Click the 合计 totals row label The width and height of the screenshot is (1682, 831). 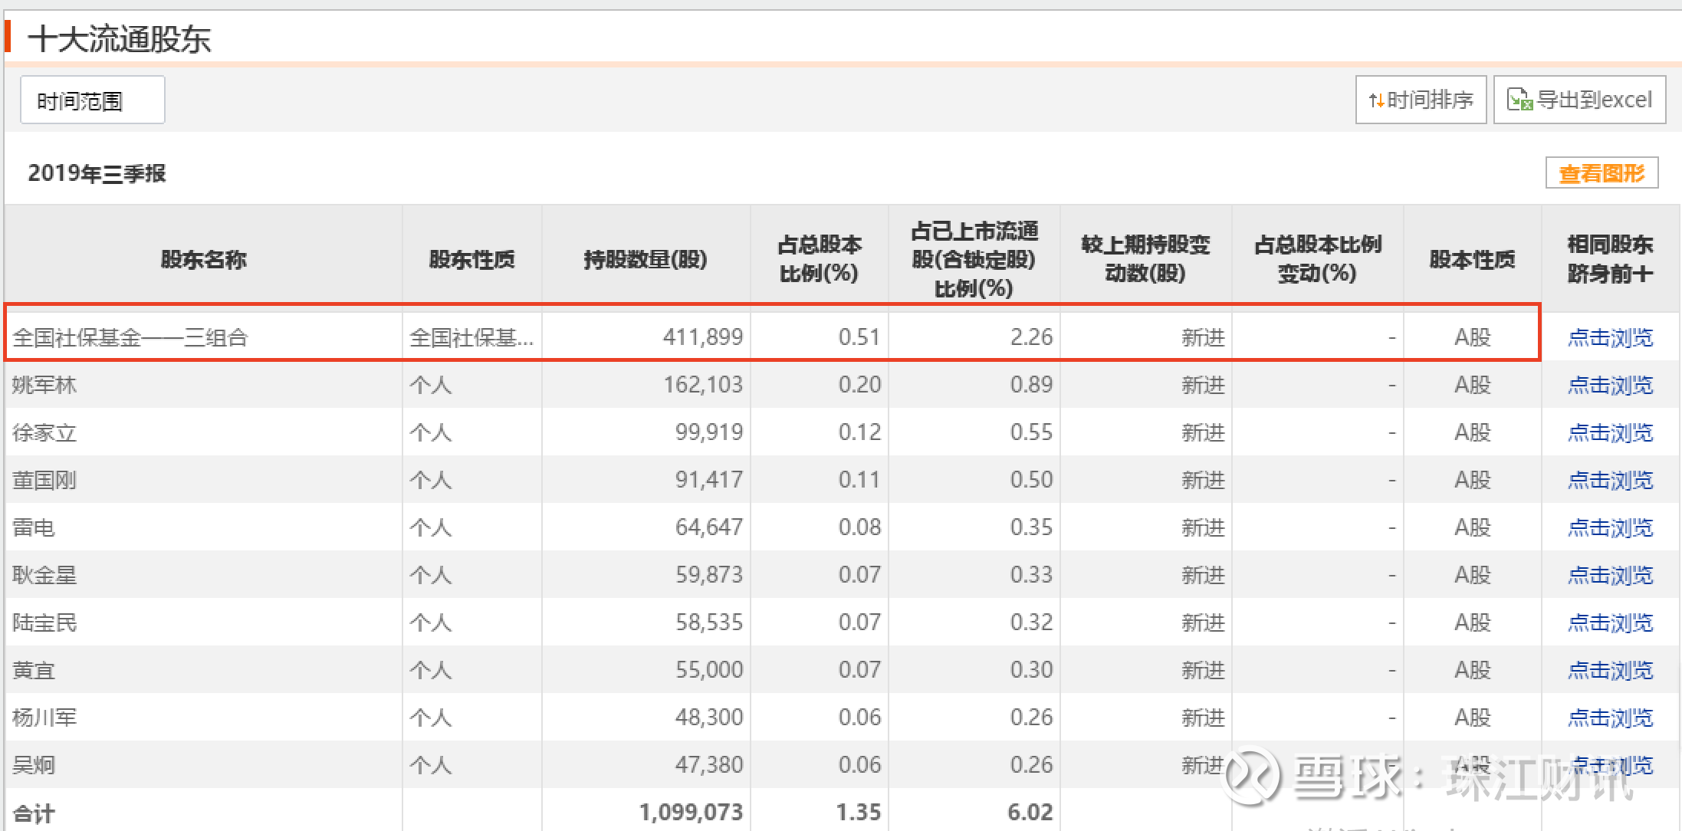[34, 813]
